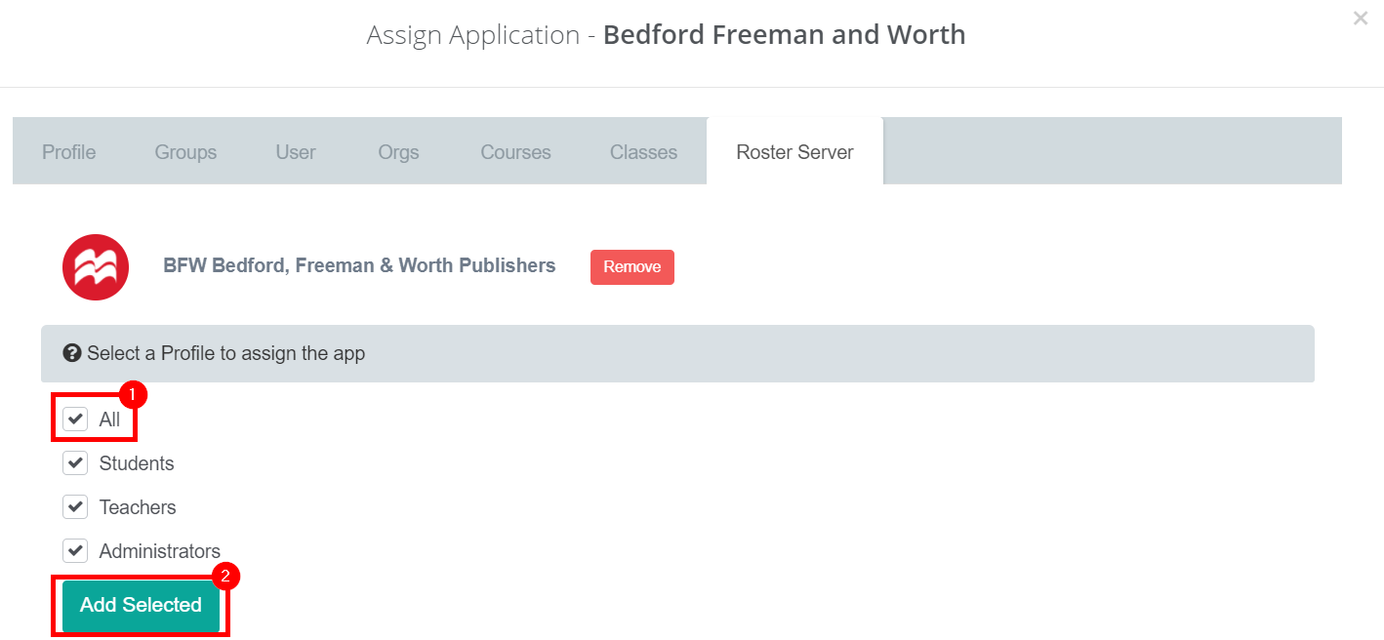The image size is (1384, 640).
Task: Click the BFW publisher logo icon
Action: point(95,266)
